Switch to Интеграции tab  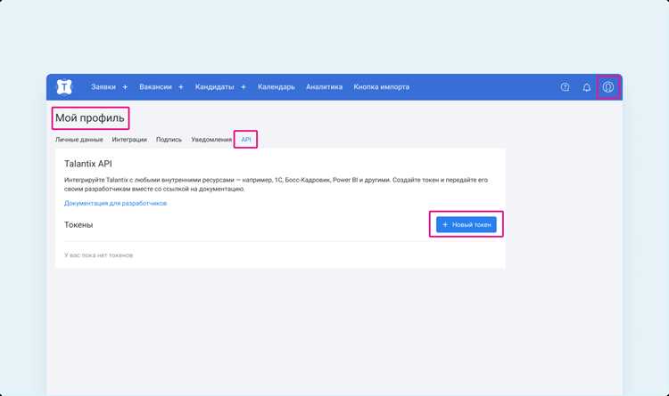pos(129,140)
